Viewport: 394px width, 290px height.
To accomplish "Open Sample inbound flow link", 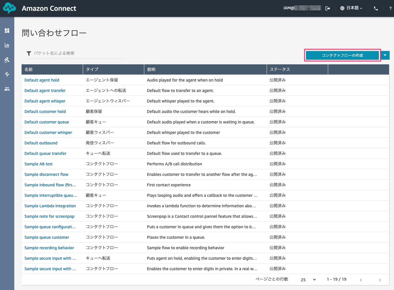I will pos(50,185).
